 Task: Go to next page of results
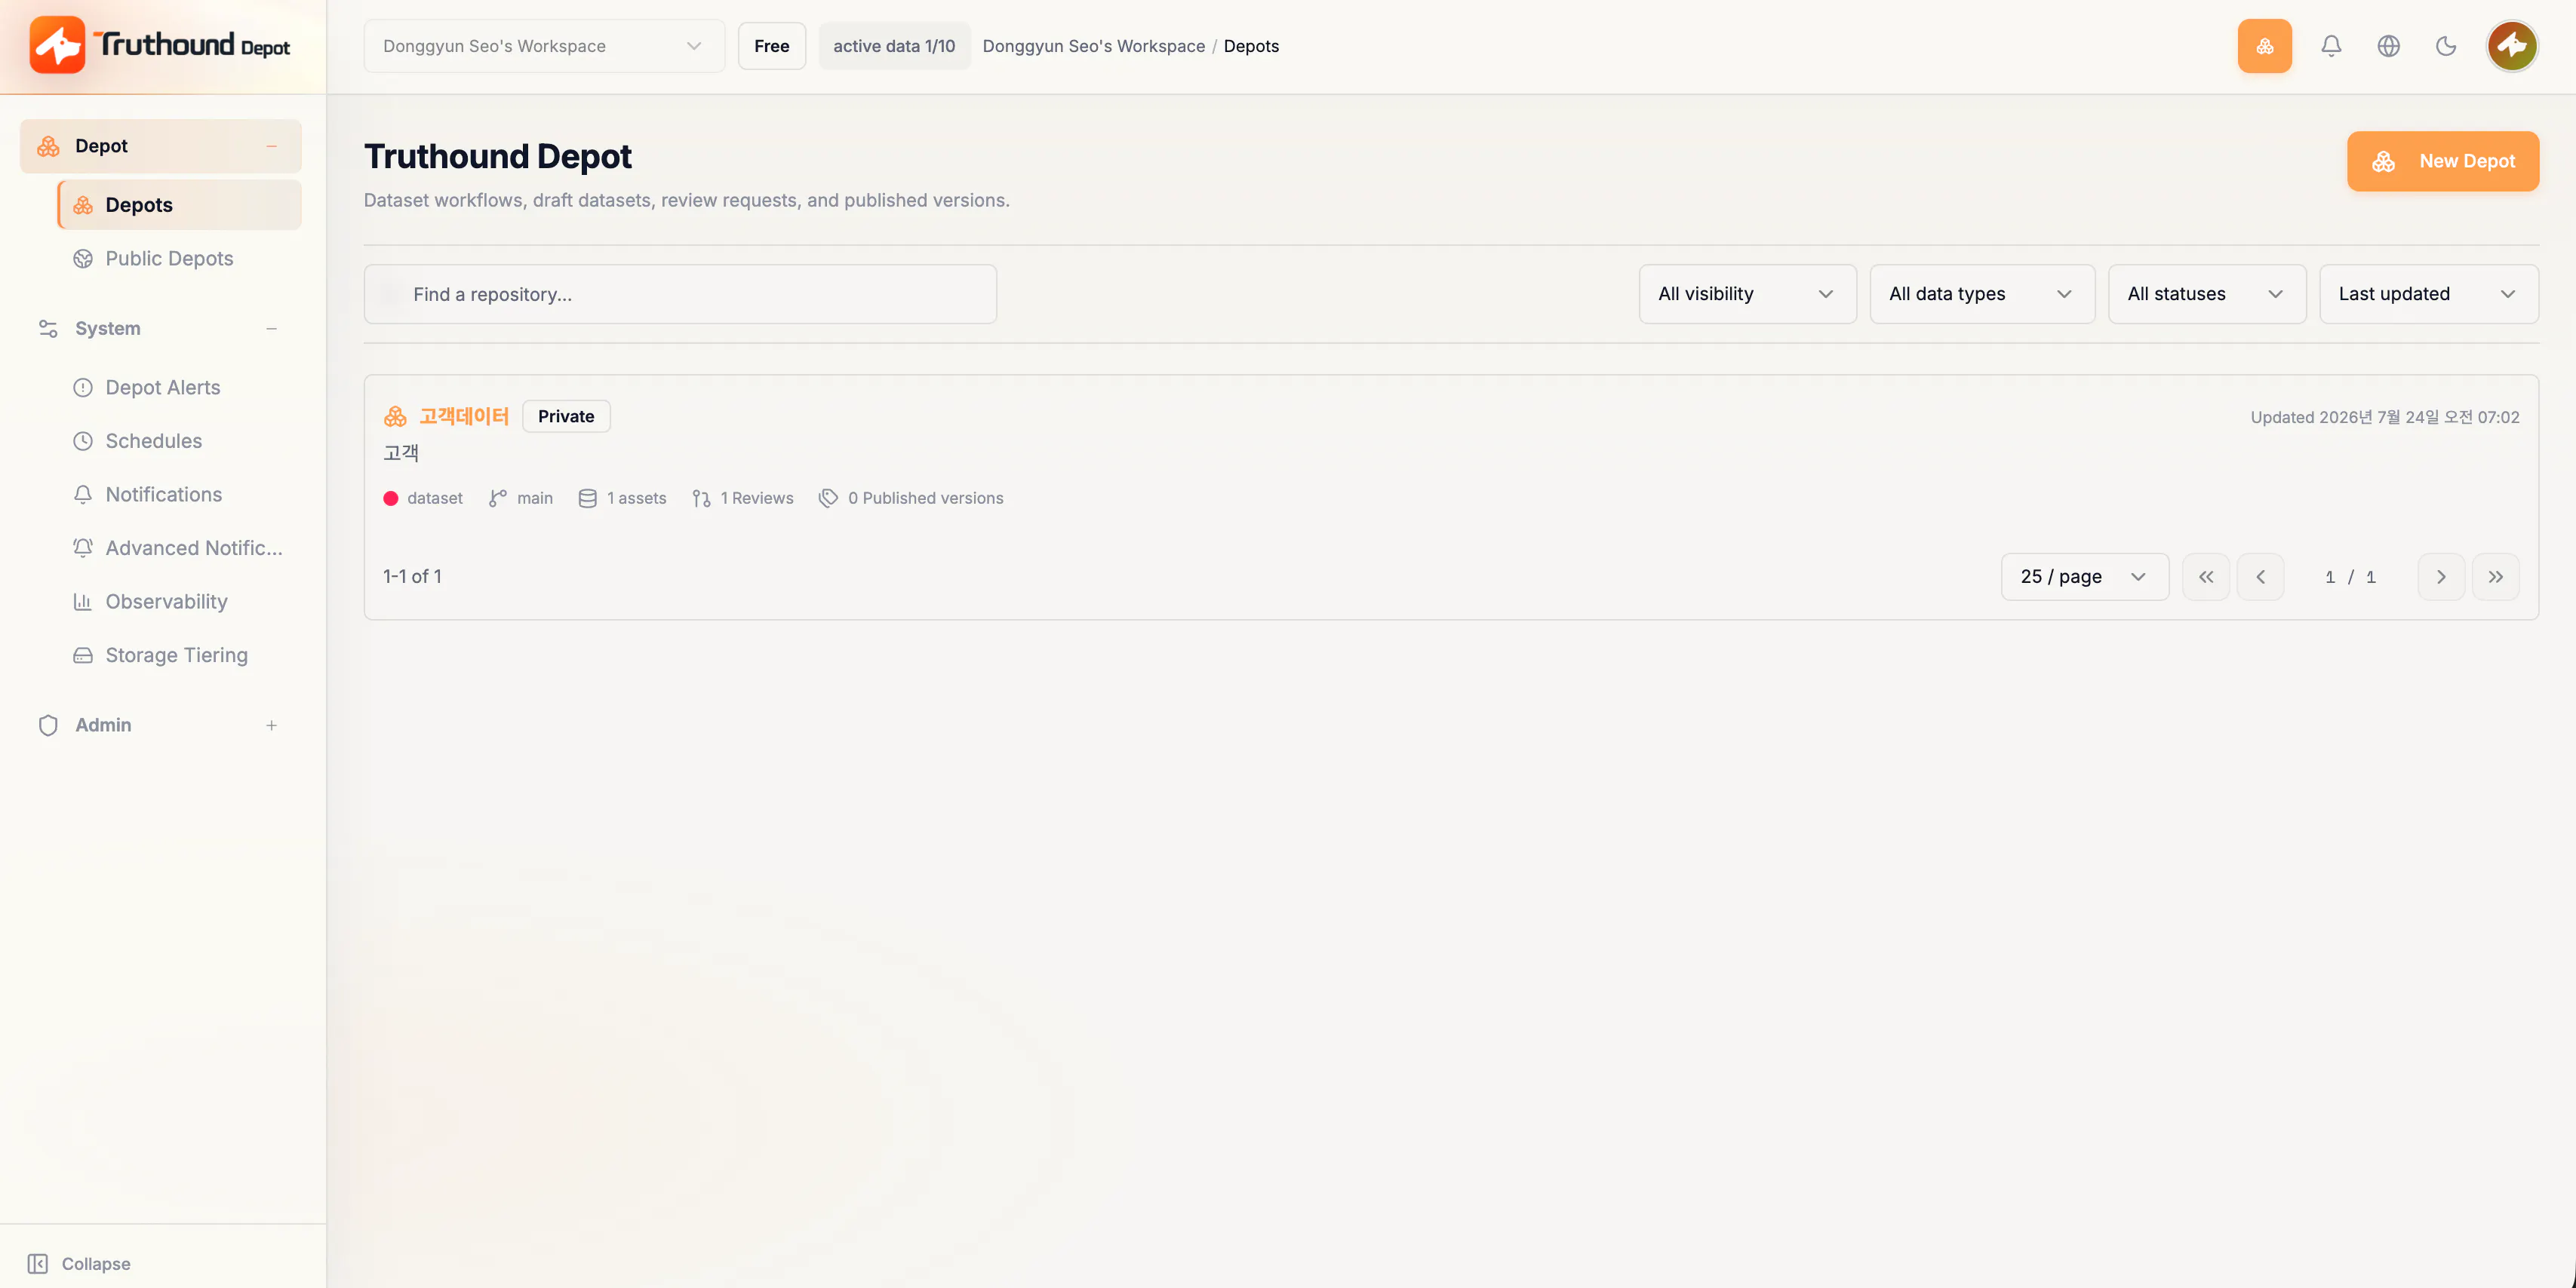pyautogui.click(x=2441, y=577)
